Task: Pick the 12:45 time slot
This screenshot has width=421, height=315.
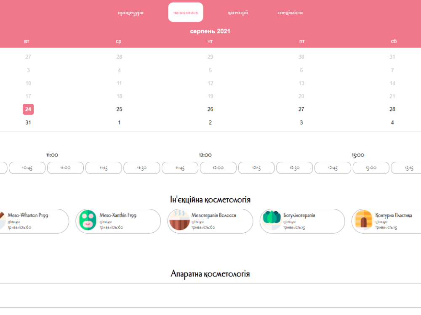Action: 333,168
